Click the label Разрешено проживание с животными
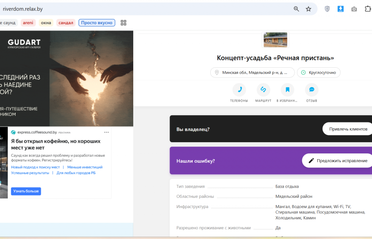Viewport: 372px width, 239px height. point(213,228)
